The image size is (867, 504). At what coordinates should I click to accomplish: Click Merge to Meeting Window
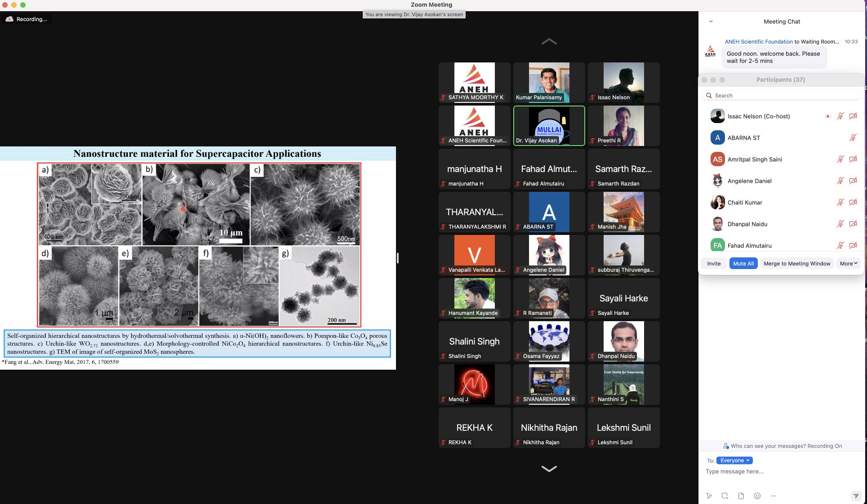click(x=796, y=264)
